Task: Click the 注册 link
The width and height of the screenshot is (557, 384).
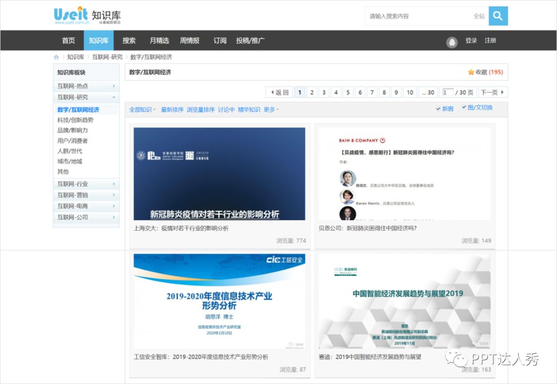Action: tap(490, 40)
